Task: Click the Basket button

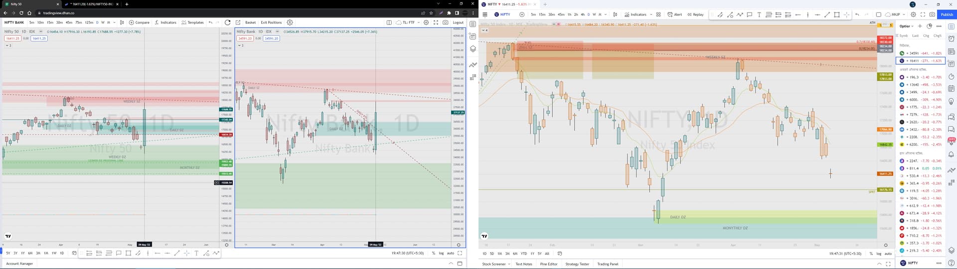Action: coord(250,22)
